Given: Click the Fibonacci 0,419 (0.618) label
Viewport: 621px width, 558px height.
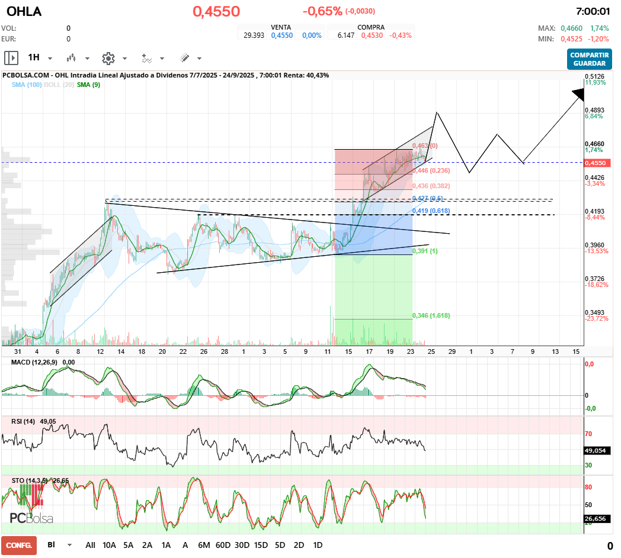Looking at the screenshot, I should (431, 211).
